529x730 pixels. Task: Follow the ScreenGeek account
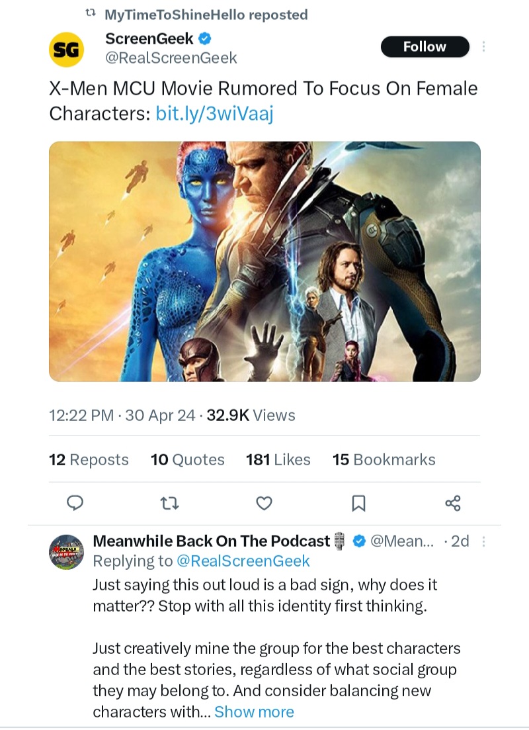point(425,46)
